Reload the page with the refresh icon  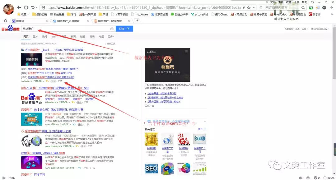point(26,7)
